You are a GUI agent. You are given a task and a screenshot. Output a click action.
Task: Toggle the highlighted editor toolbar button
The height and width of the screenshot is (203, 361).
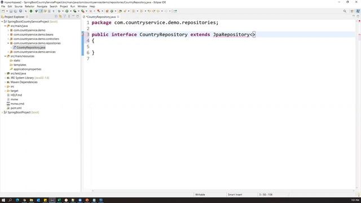click(x=41, y=11)
